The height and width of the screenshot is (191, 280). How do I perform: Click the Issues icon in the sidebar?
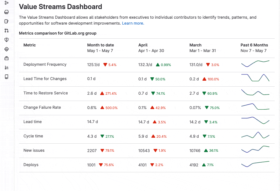pos(7,21)
